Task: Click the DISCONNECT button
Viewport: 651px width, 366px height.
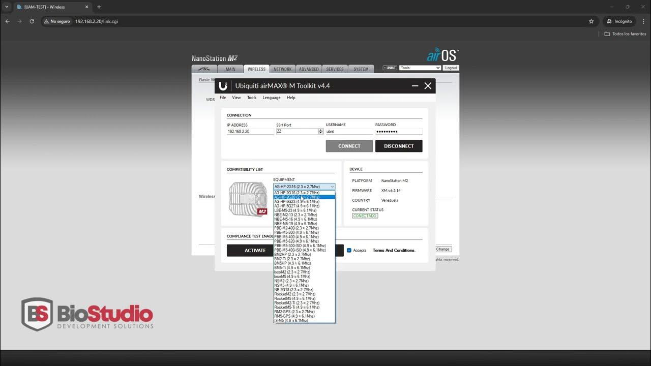Action: pyautogui.click(x=399, y=146)
